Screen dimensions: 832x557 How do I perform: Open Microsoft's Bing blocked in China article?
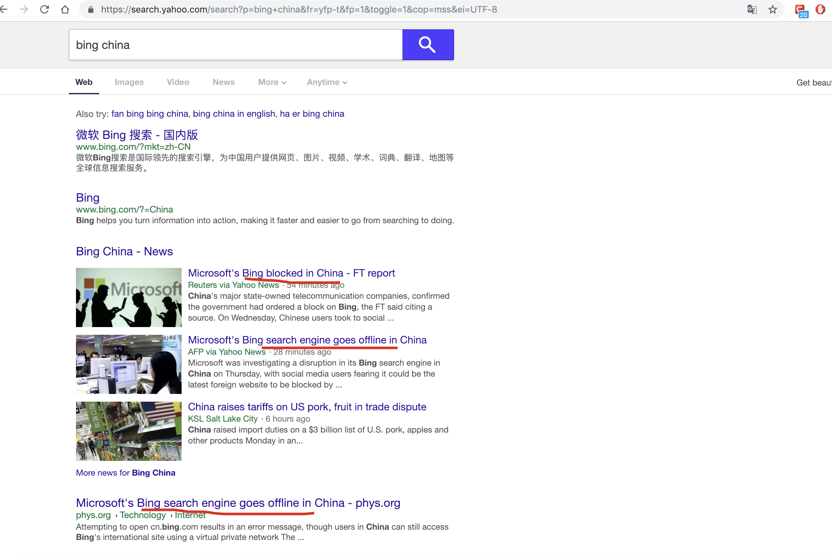pyautogui.click(x=291, y=273)
